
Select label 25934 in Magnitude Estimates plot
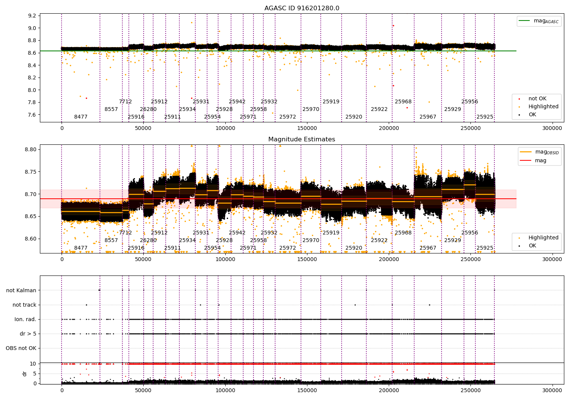click(x=187, y=240)
